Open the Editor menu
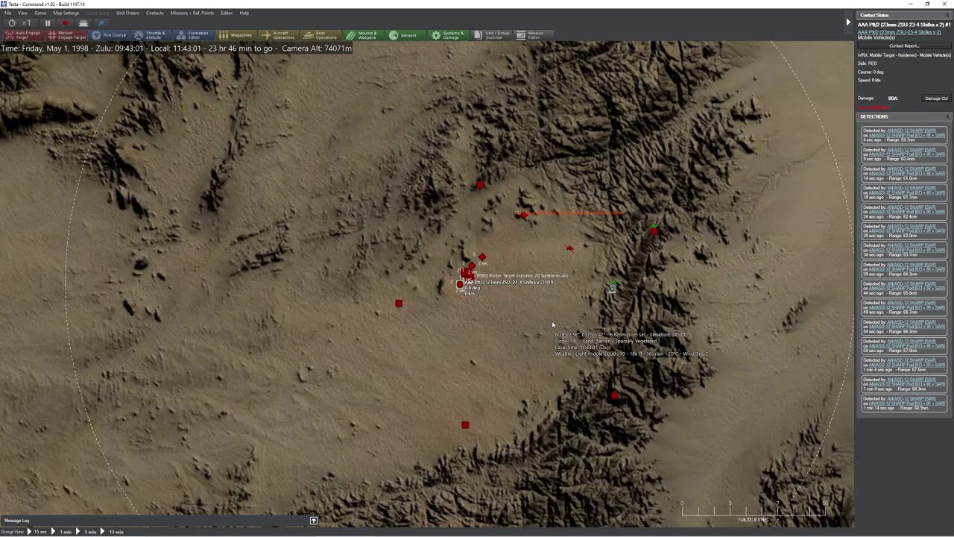This screenshot has height=537, width=954. tap(227, 13)
